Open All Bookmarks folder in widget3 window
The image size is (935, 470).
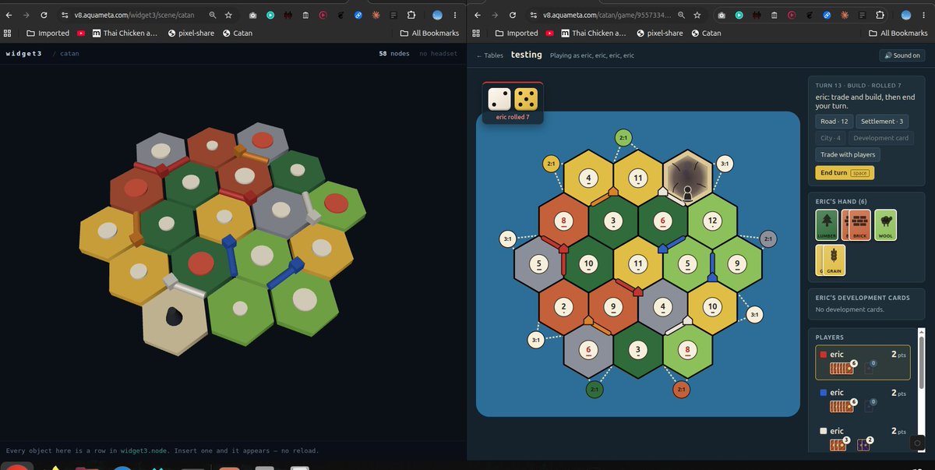430,34
